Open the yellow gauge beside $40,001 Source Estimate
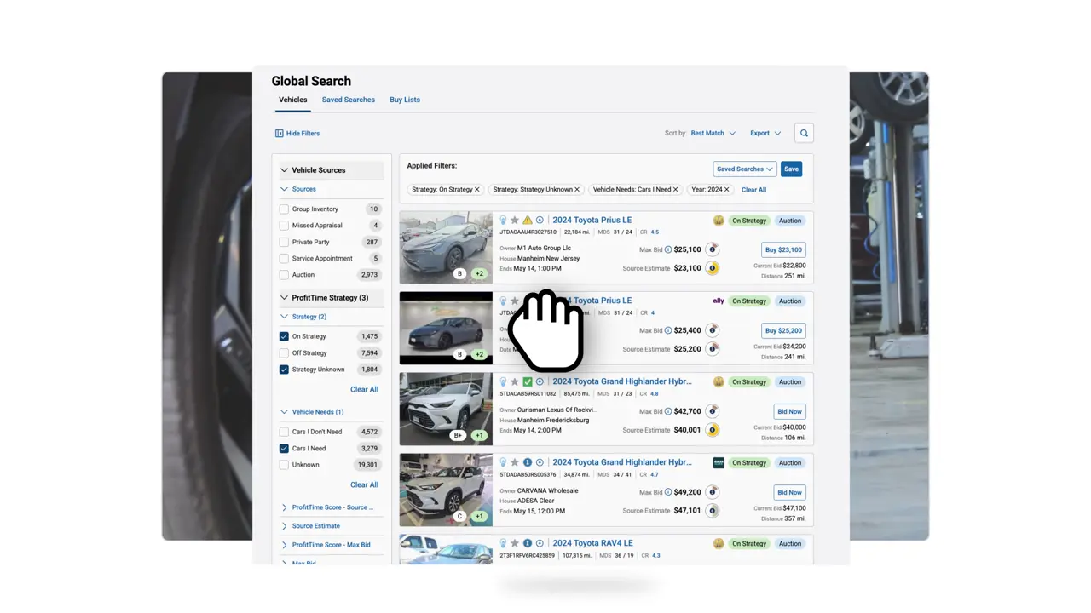The height and width of the screenshot is (613, 1091). click(713, 430)
